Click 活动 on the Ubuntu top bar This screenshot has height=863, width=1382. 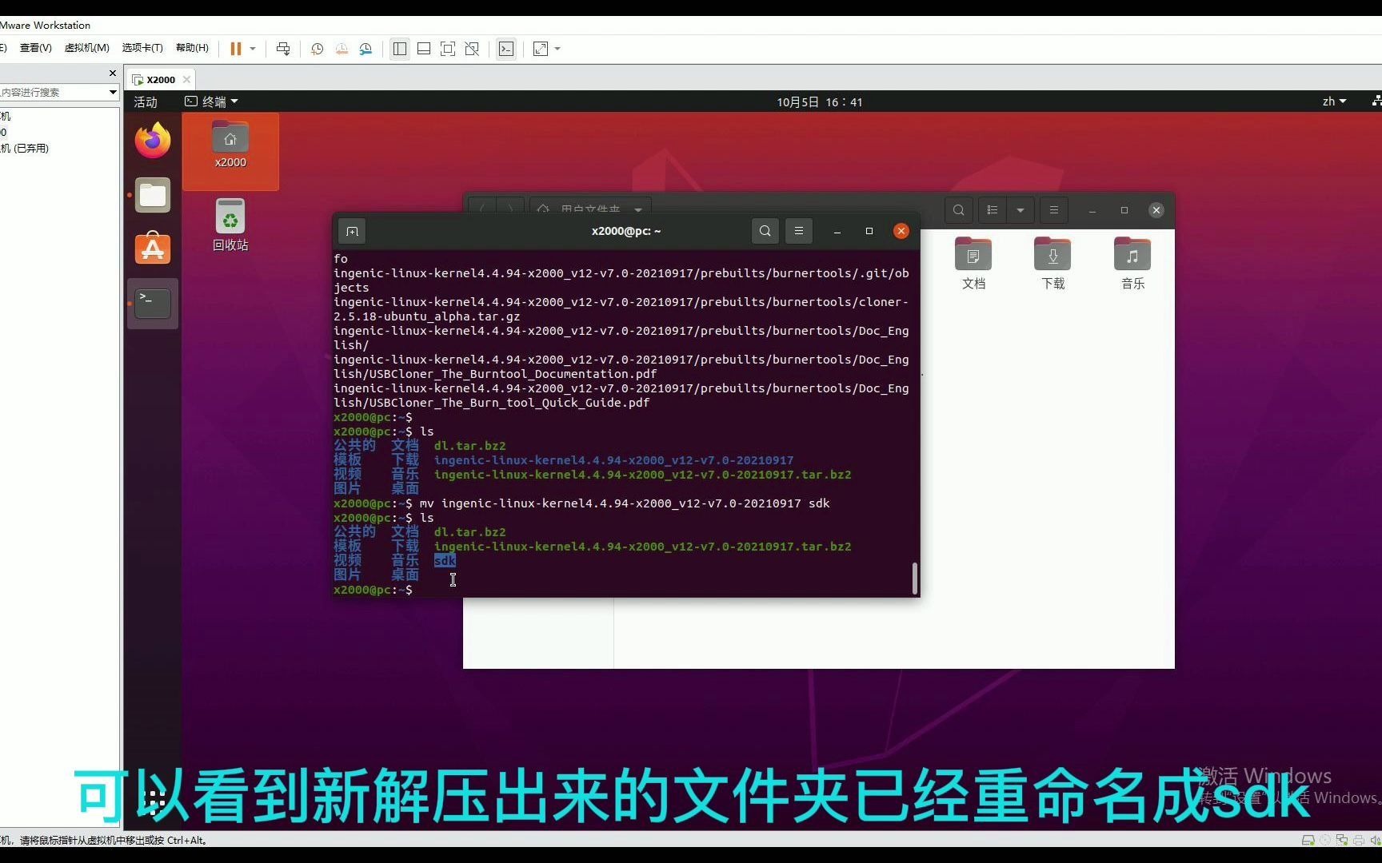pos(146,101)
